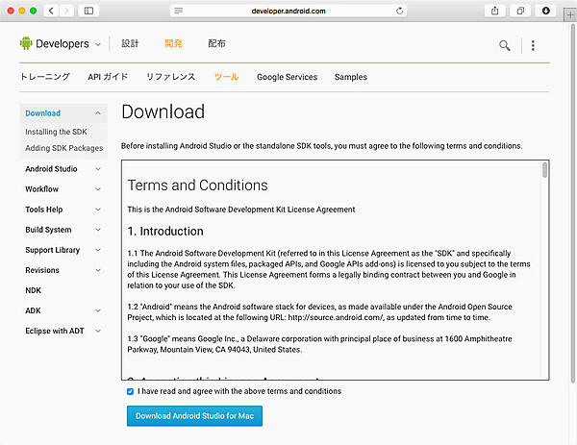This screenshot has width=577, height=445.
Task: Show all tabs overview icon
Action: (520, 11)
